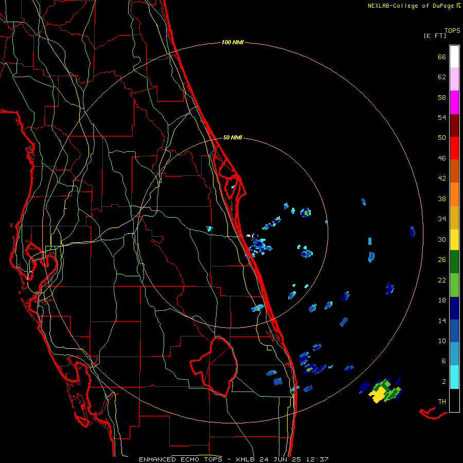
Task: Click the large yellow echo cell offshore southeast
Action: (x=378, y=394)
